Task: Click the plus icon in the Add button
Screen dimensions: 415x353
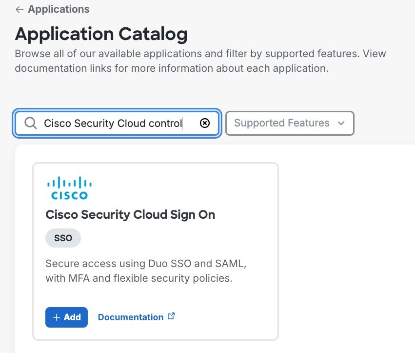Action: 57,317
